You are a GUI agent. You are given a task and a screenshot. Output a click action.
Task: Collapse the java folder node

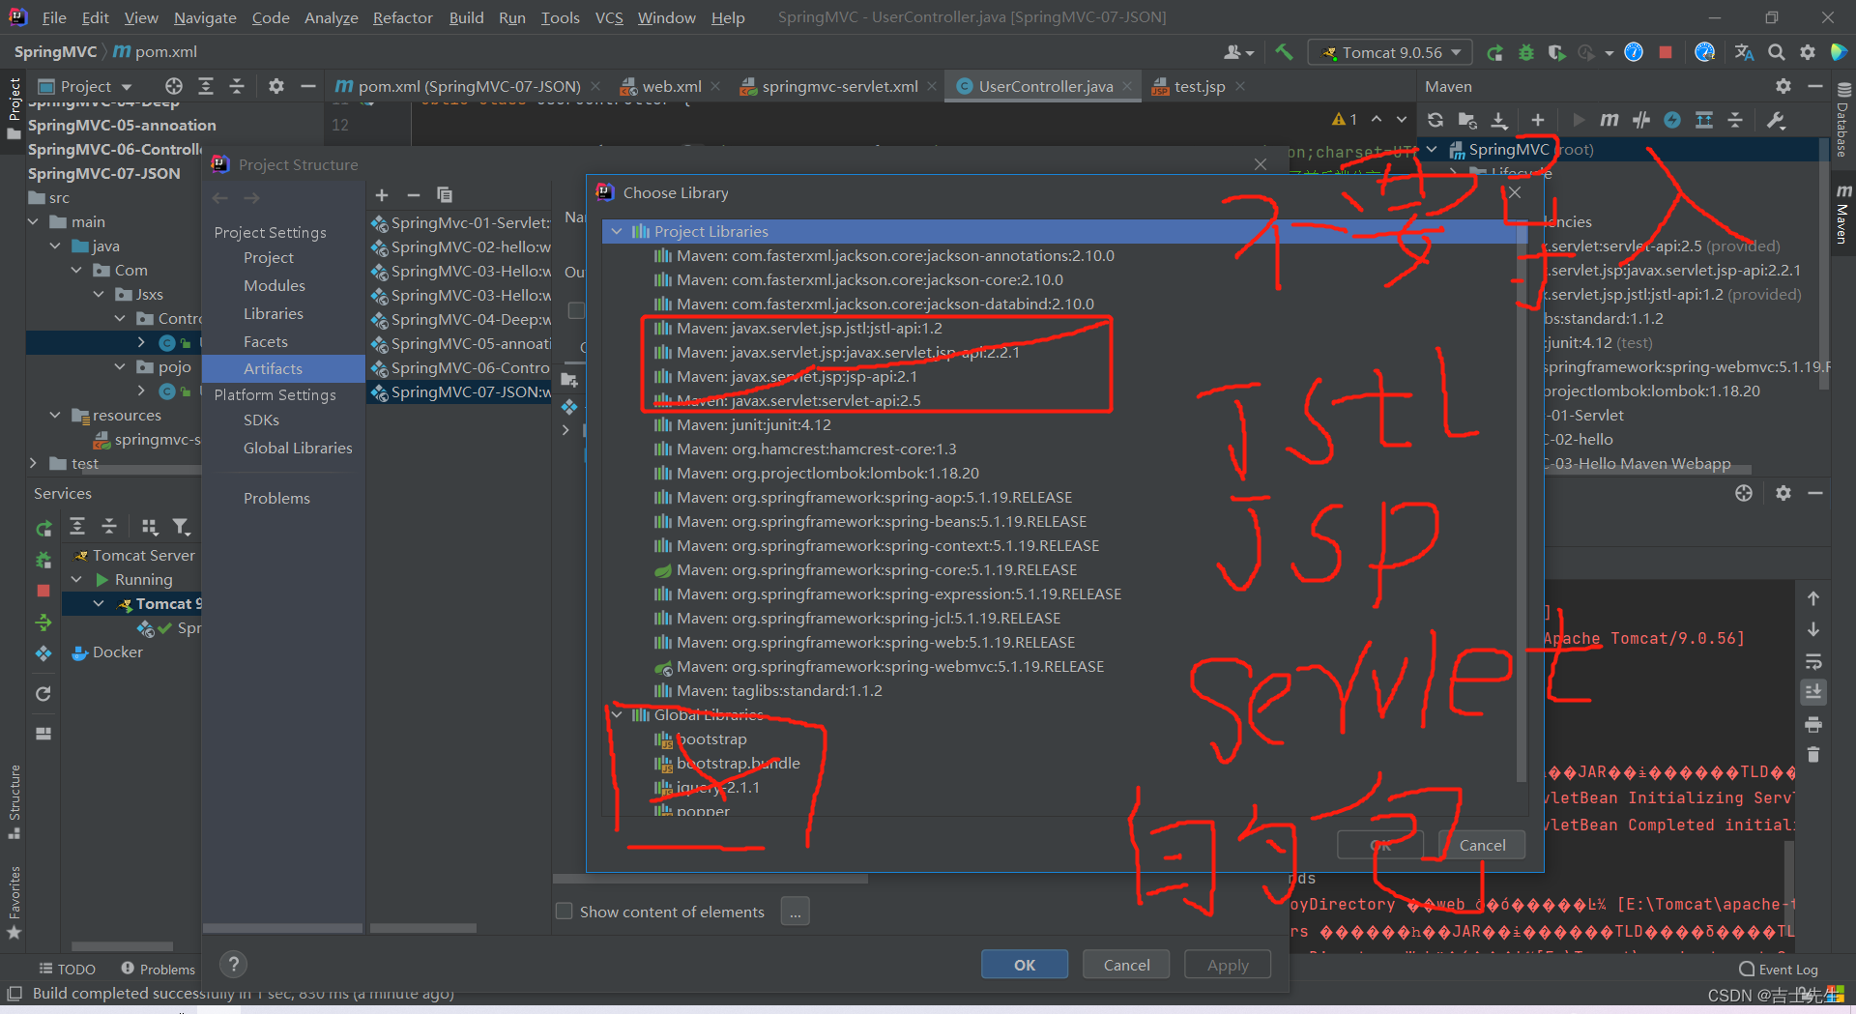pyautogui.click(x=56, y=246)
